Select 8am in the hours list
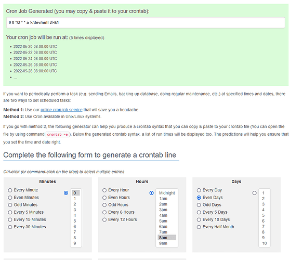Screen dimensions: 303x260 167,238
